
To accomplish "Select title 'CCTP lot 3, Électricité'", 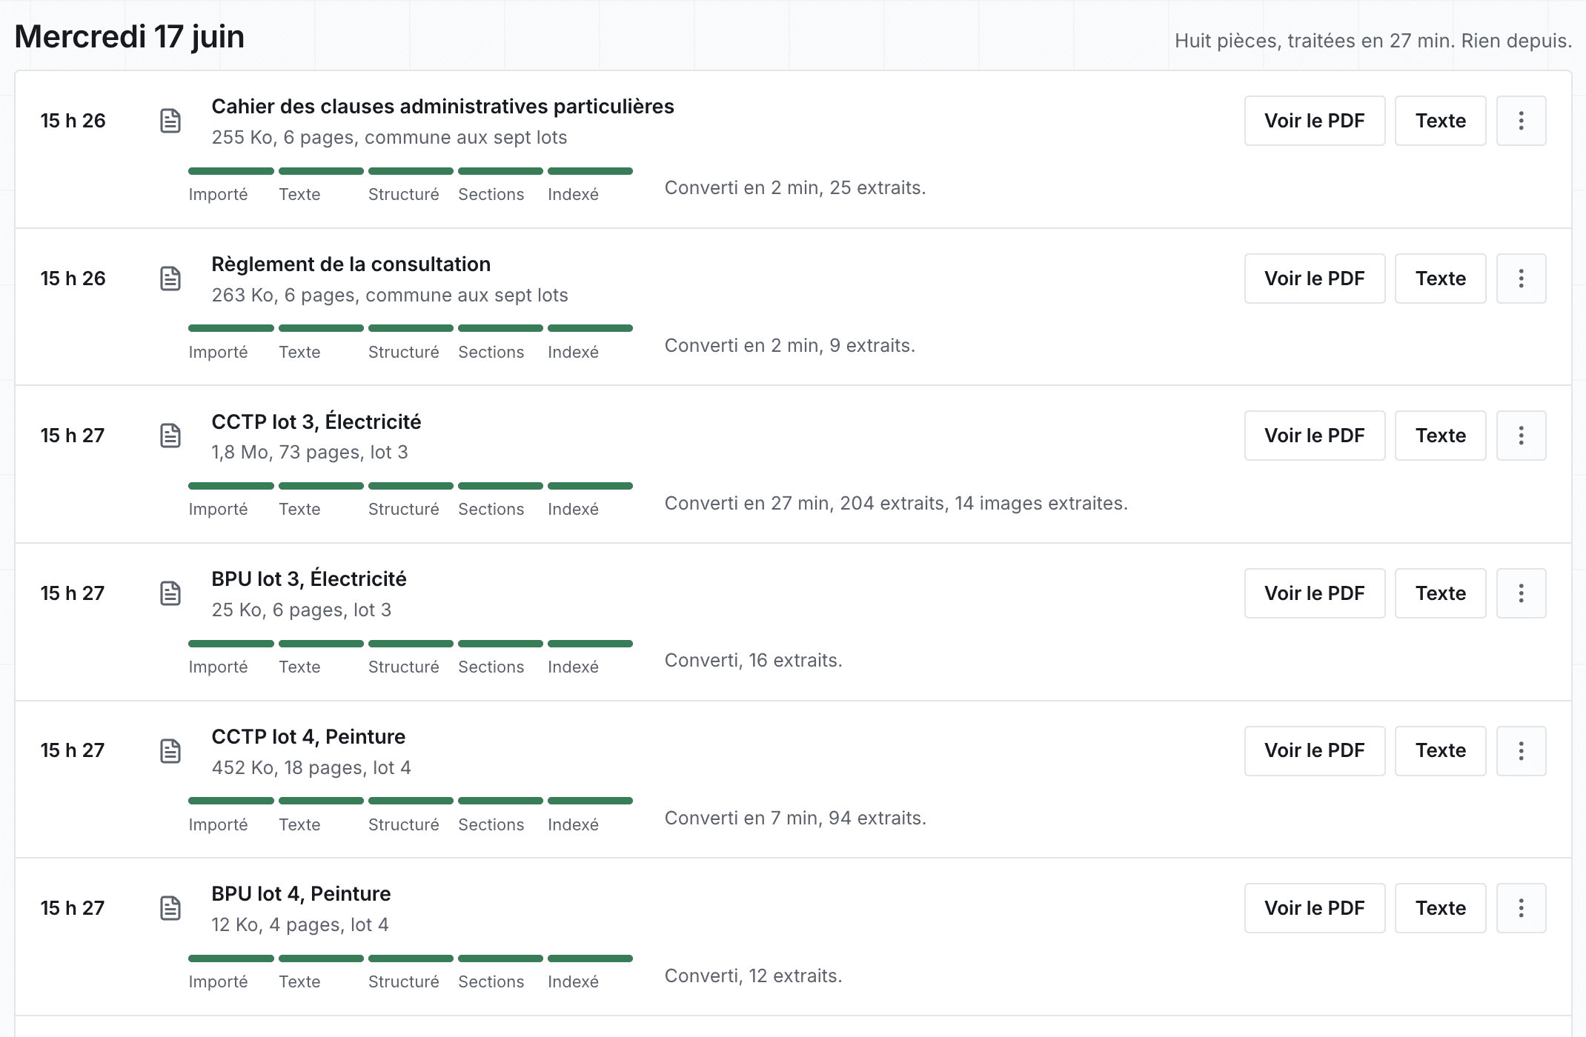I will pyautogui.click(x=316, y=422).
